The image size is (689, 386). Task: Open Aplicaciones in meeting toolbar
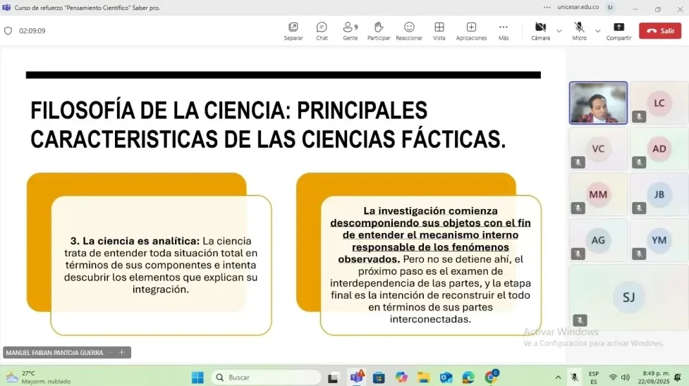tap(471, 31)
